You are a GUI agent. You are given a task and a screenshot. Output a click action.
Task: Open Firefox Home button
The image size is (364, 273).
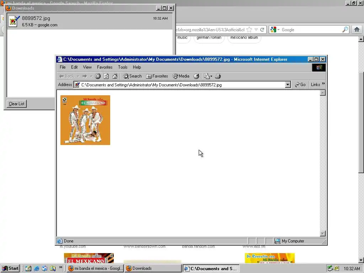pyautogui.click(x=357, y=30)
